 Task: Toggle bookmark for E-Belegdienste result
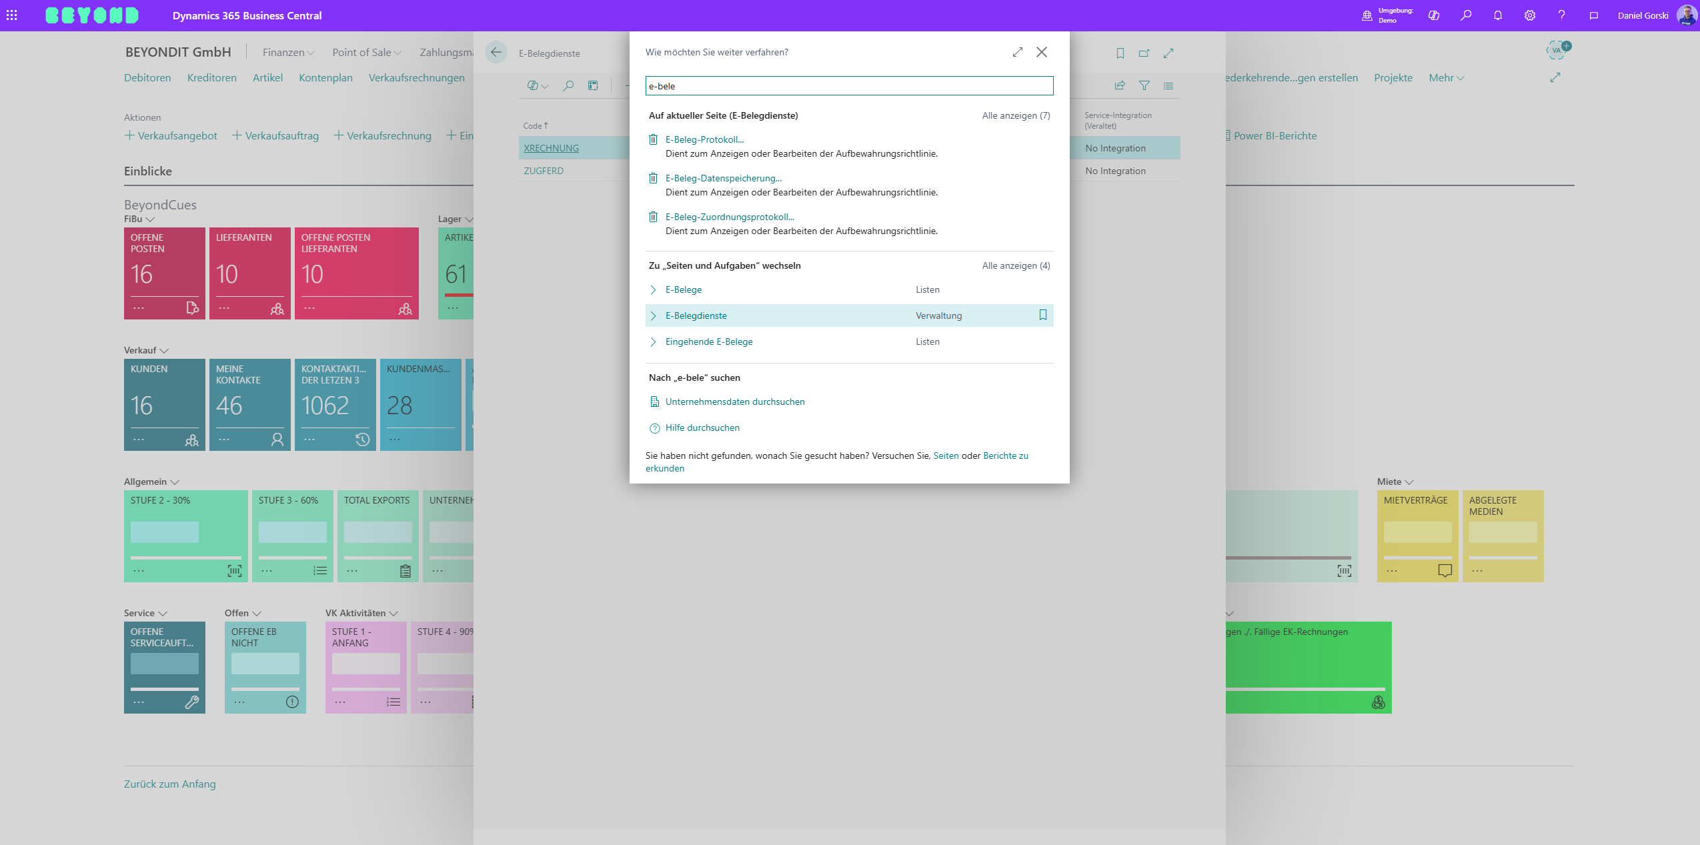click(x=1043, y=315)
